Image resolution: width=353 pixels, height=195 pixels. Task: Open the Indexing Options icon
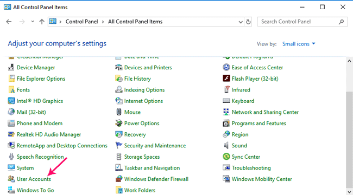tap(119, 90)
